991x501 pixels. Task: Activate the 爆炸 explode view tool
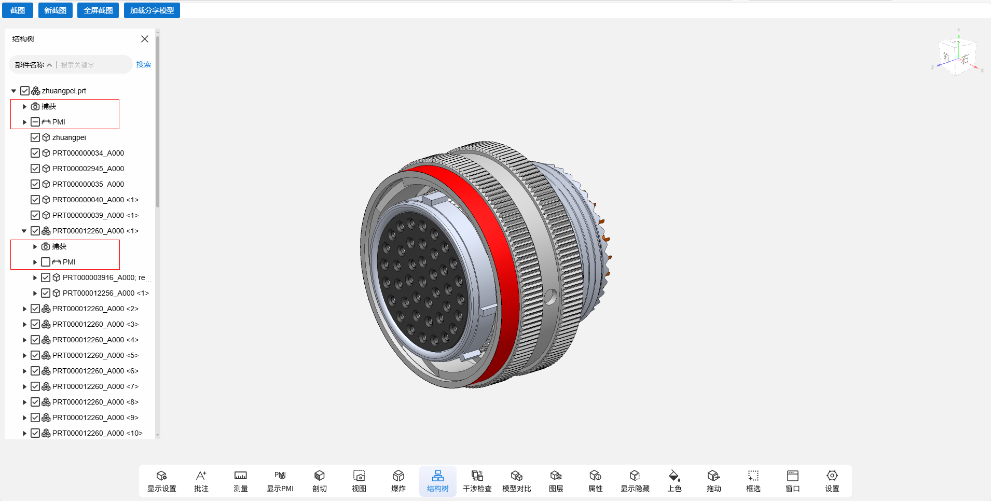pos(398,480)
